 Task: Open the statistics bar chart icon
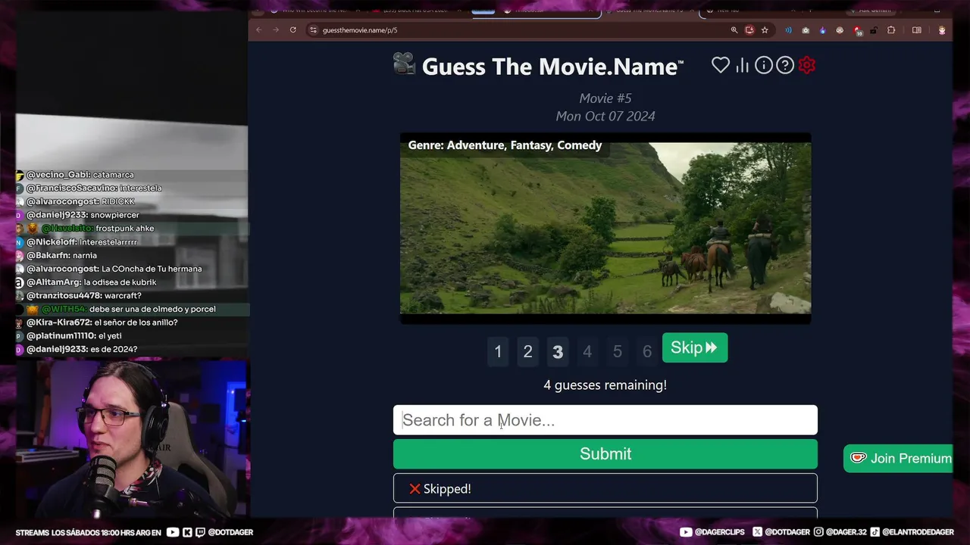pos(743,66)
